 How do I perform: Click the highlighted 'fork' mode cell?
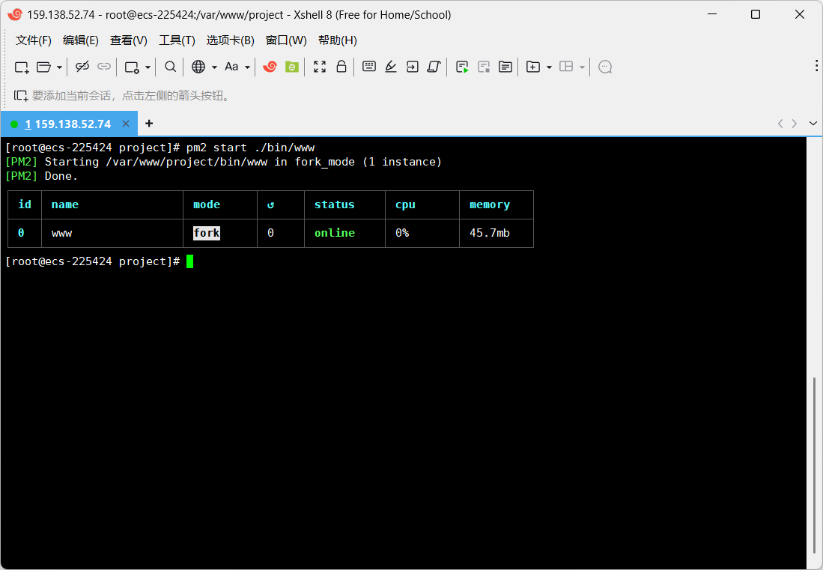(207, 233)
